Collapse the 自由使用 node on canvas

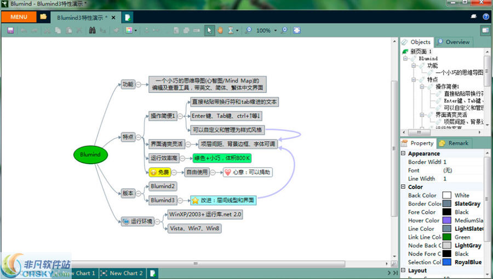(213, 172)
